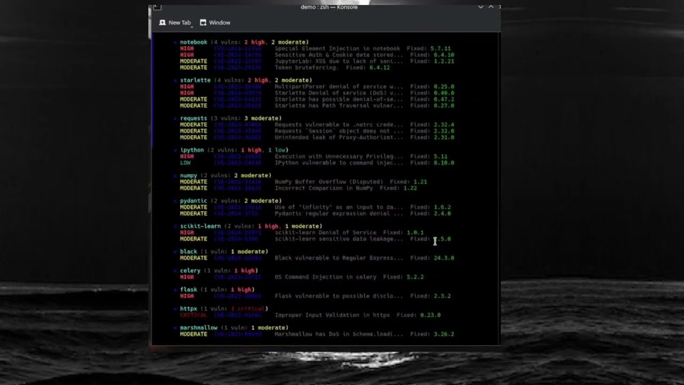Click the 'demo : zsh — Konsole' window title

pos(329,7)
